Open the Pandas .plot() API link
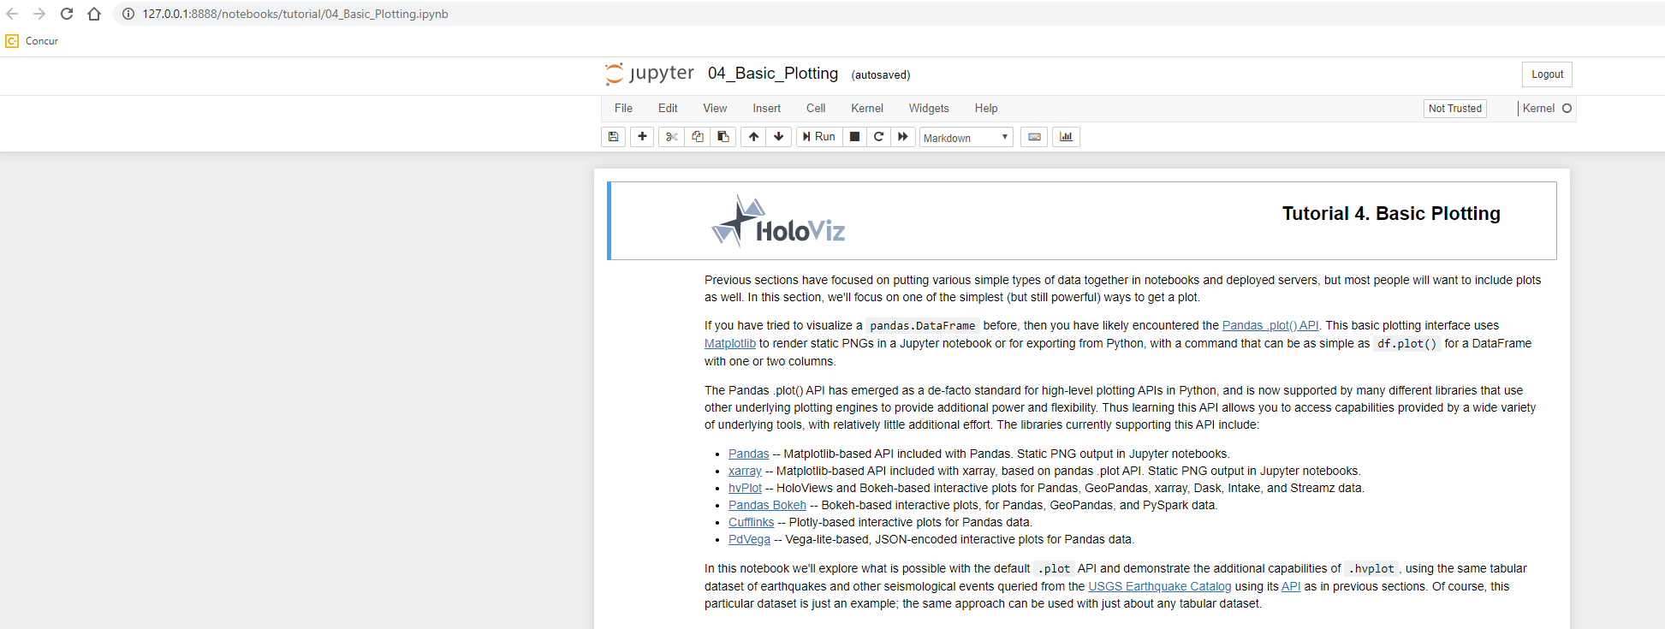Image resolution: width=1665 pixels, height=629 pixels. (1270, 325)
